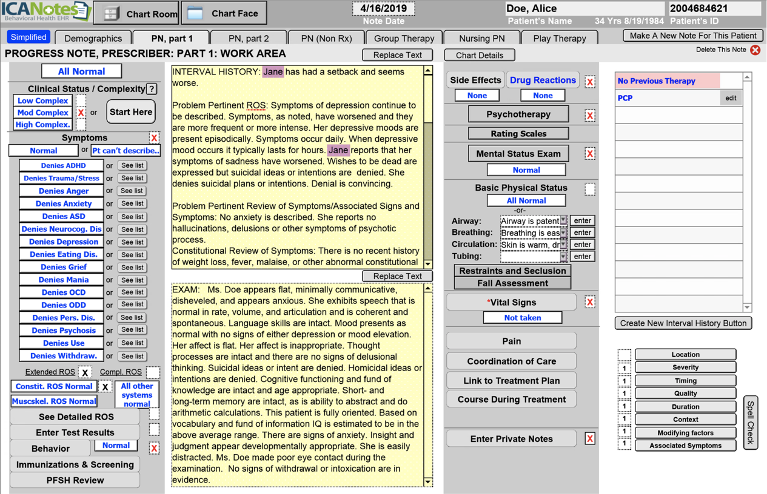Toggle the Basic Physical Status checkbox

coord(589,189)
